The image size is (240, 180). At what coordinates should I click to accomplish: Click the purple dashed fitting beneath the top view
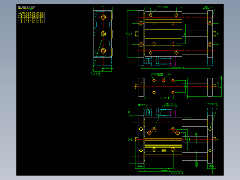(173, 61)
